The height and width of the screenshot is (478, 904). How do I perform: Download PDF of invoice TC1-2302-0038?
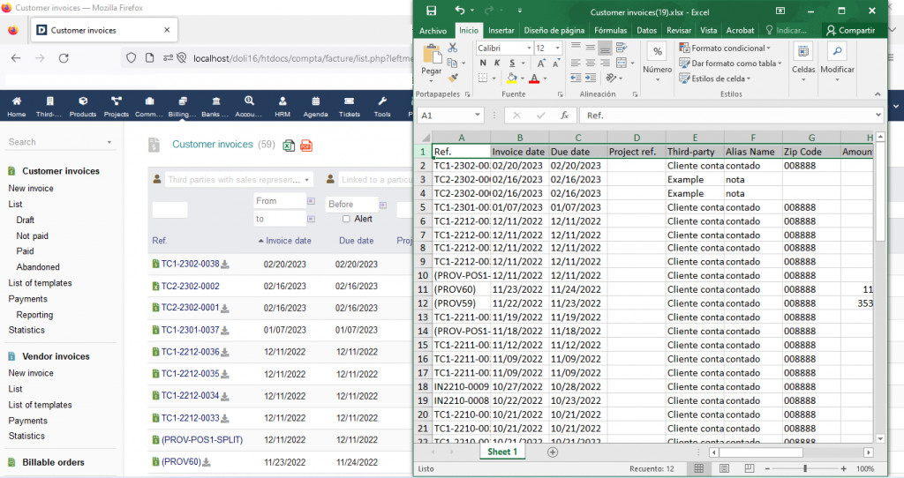225,265
